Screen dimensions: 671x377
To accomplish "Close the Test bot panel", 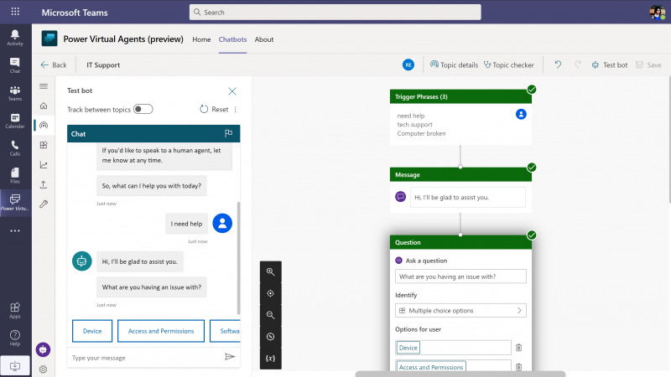I will tap(232, 91).
